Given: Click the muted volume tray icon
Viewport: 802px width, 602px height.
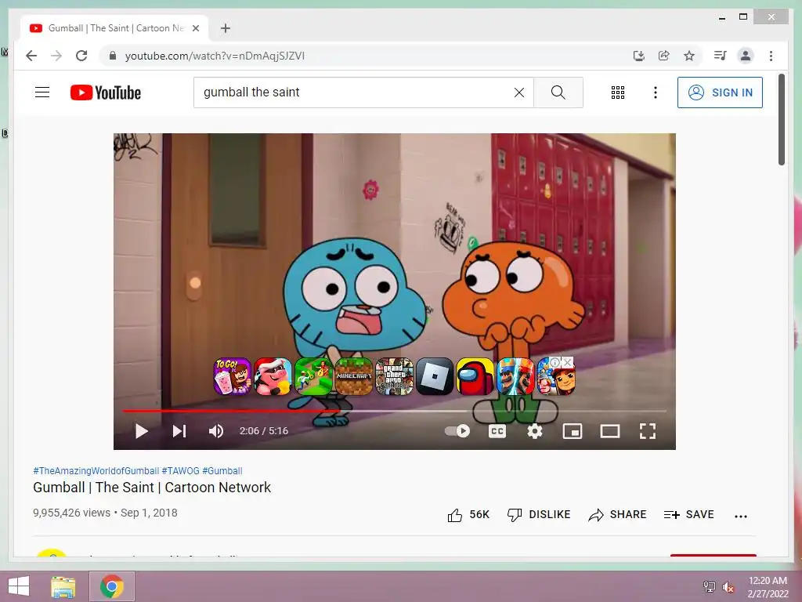Looking at the screenshot, I should pos(728,587).
